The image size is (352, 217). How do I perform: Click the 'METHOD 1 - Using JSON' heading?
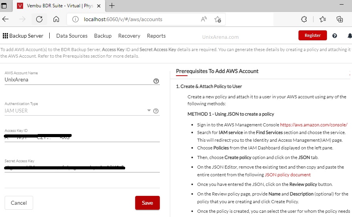231,114
